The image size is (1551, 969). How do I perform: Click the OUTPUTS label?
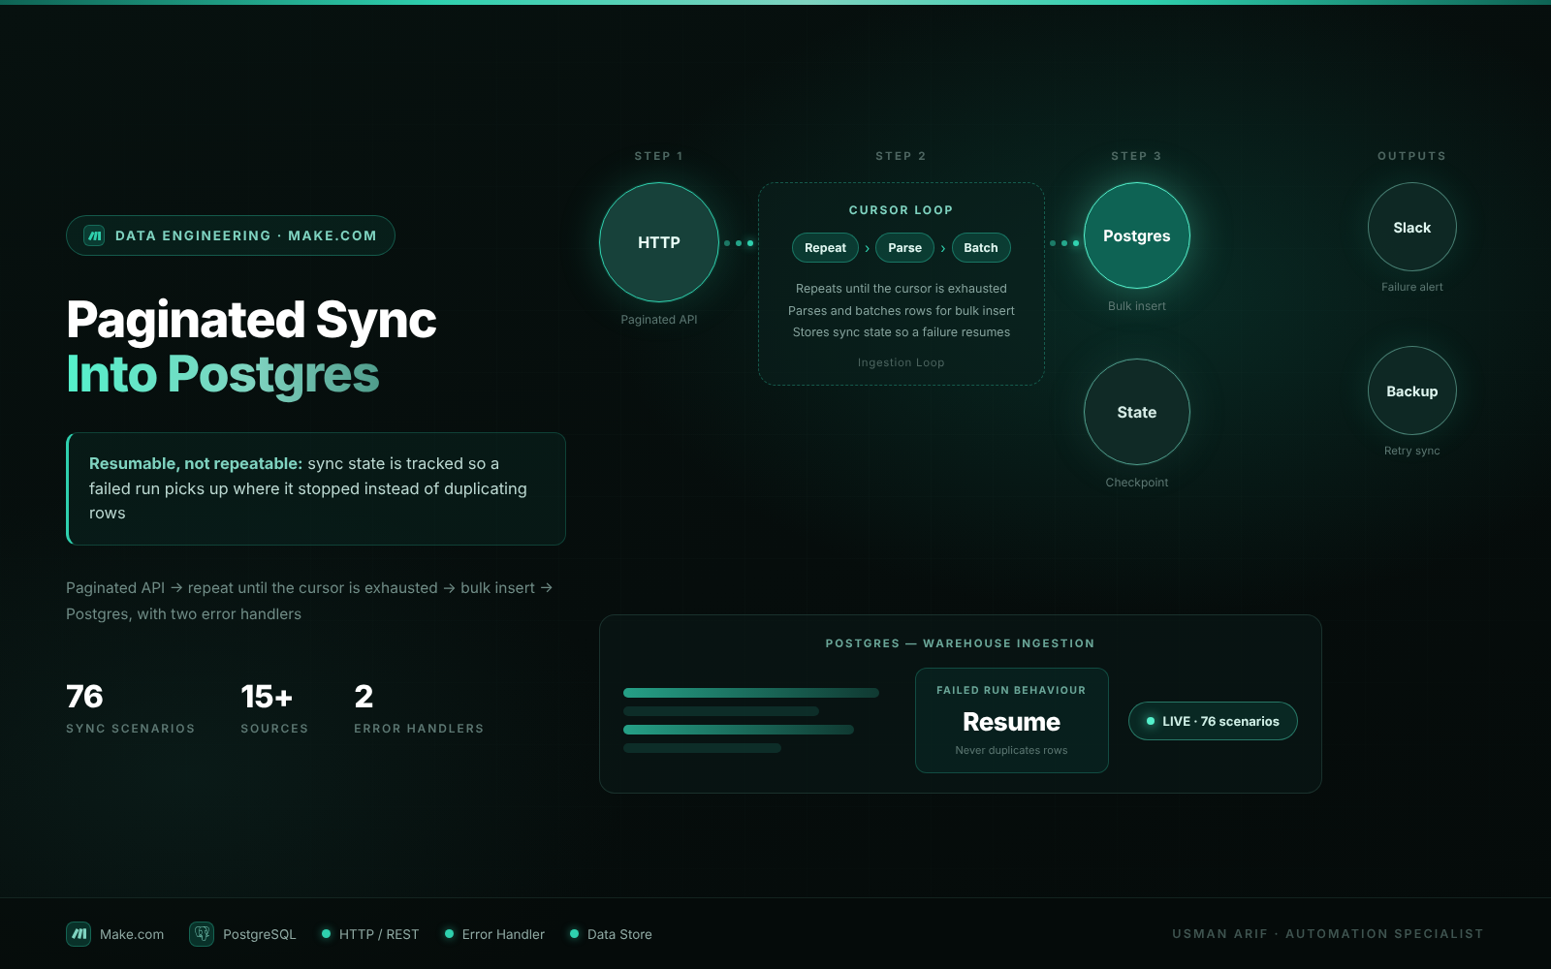(x=1412, y=156)
